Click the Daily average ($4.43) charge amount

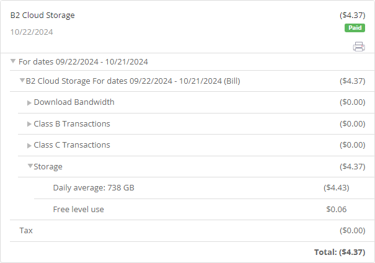coord(336,187)
